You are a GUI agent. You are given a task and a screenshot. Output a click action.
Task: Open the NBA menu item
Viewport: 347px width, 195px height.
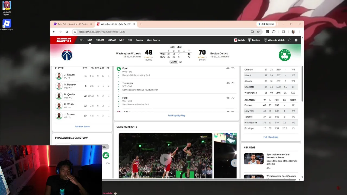[90, 40]
